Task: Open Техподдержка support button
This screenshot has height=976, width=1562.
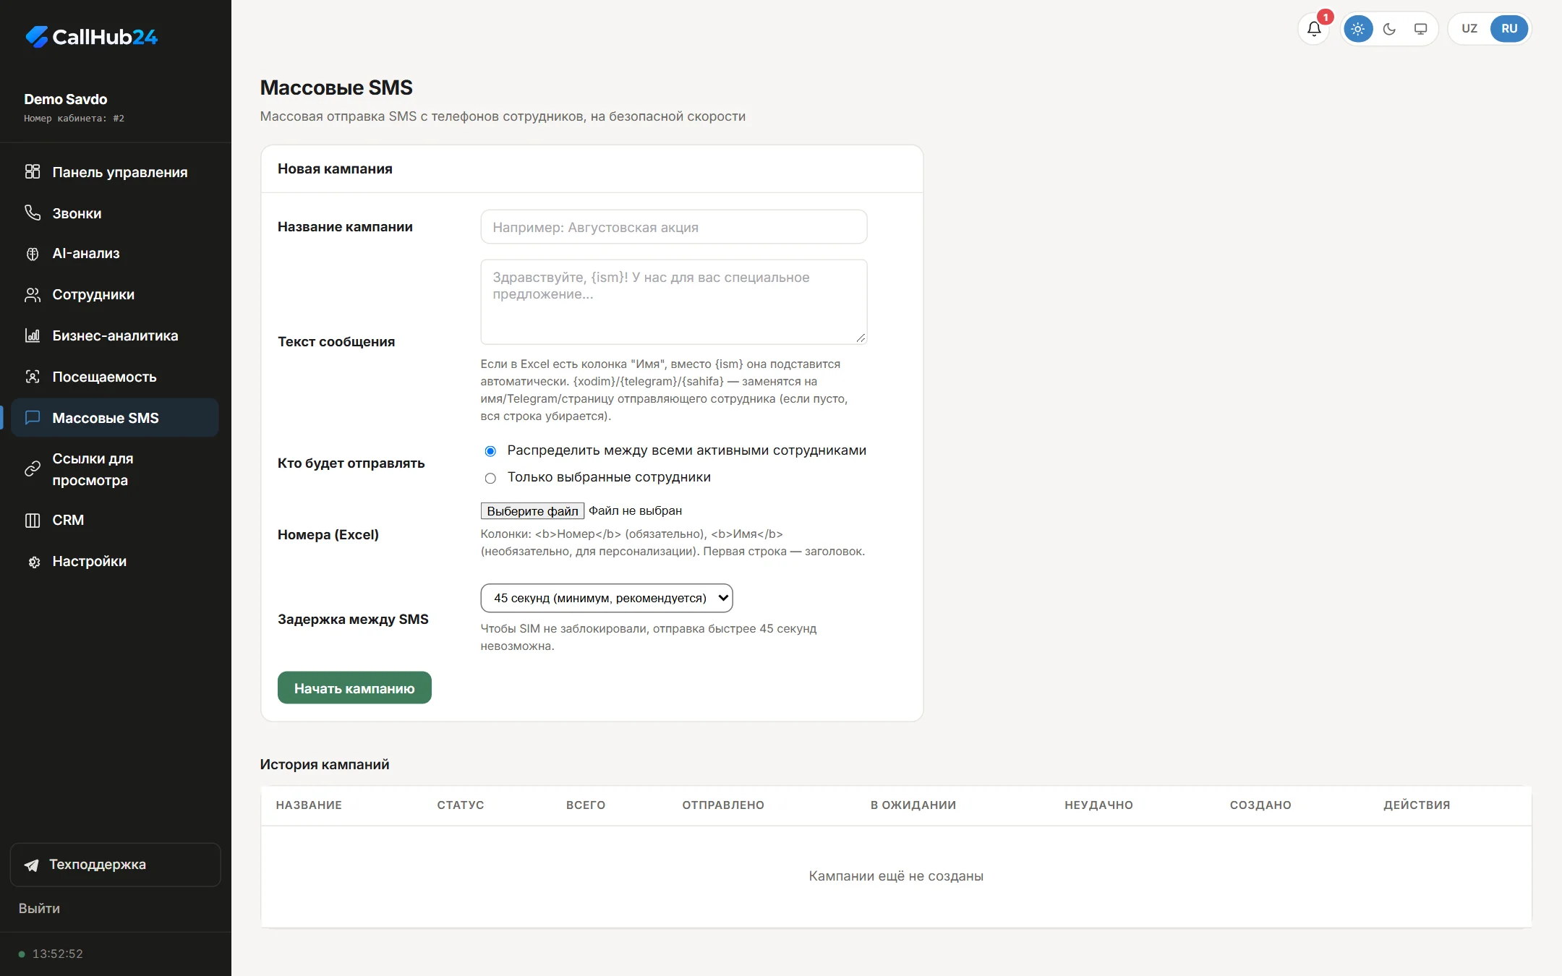Action: coord(115,865)
